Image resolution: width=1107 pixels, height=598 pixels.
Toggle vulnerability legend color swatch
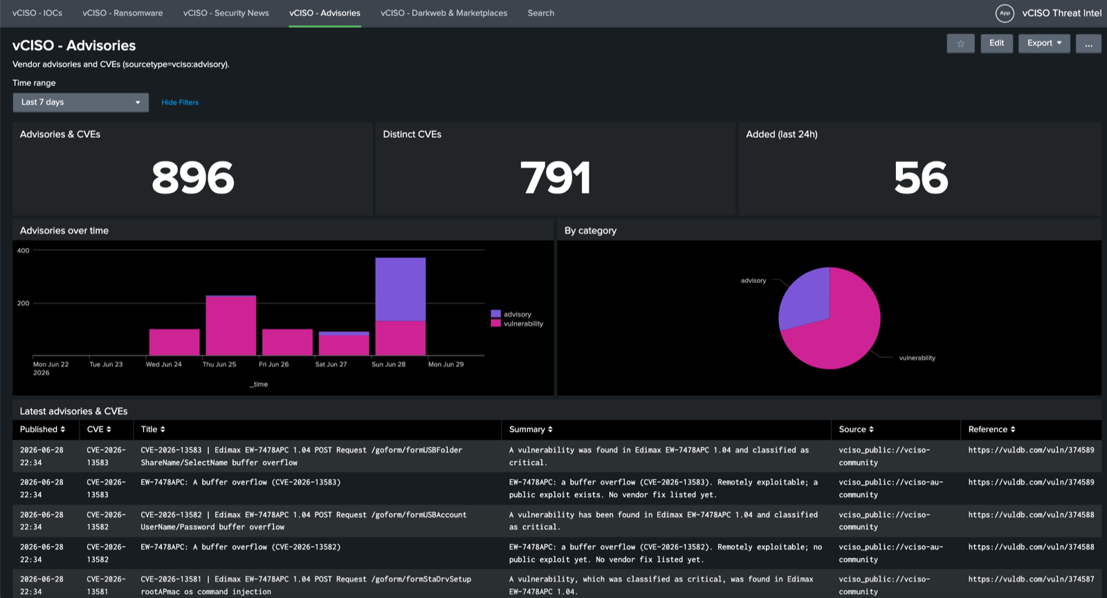495,323
